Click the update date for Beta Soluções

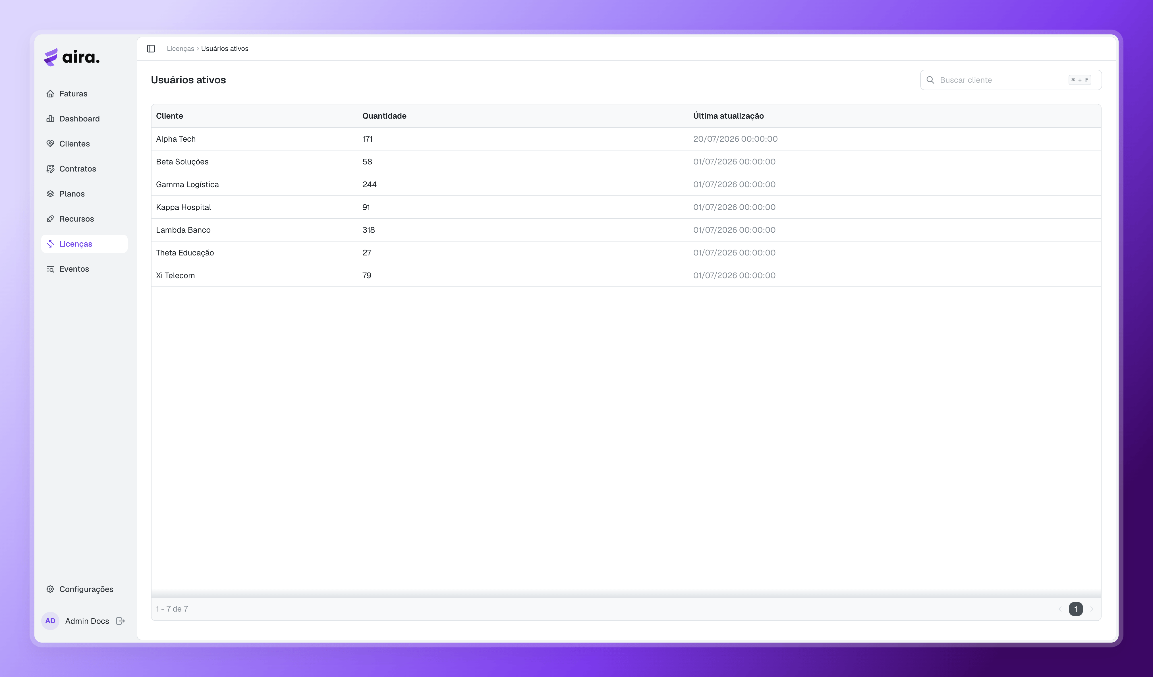pos(734,162)
